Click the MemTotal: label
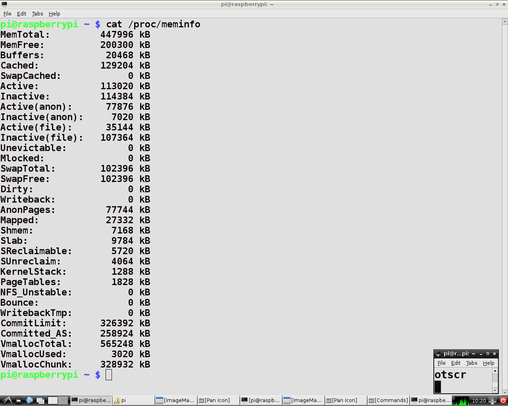508x406 pixels. point(25,34)
